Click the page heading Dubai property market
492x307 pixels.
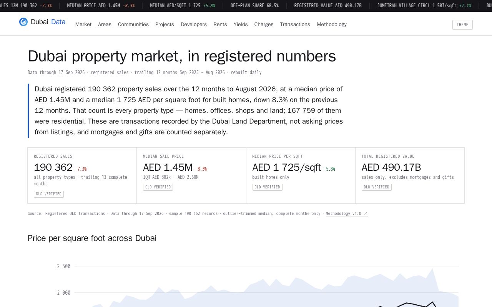click(182, 56)
